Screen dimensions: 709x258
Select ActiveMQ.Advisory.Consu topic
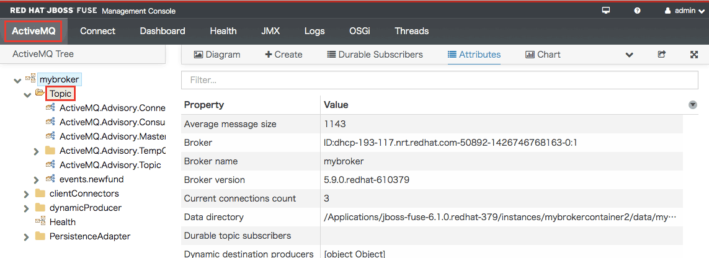click(x=112, y=122)
